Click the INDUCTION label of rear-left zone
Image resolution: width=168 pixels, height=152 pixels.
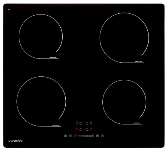point(53,58)
